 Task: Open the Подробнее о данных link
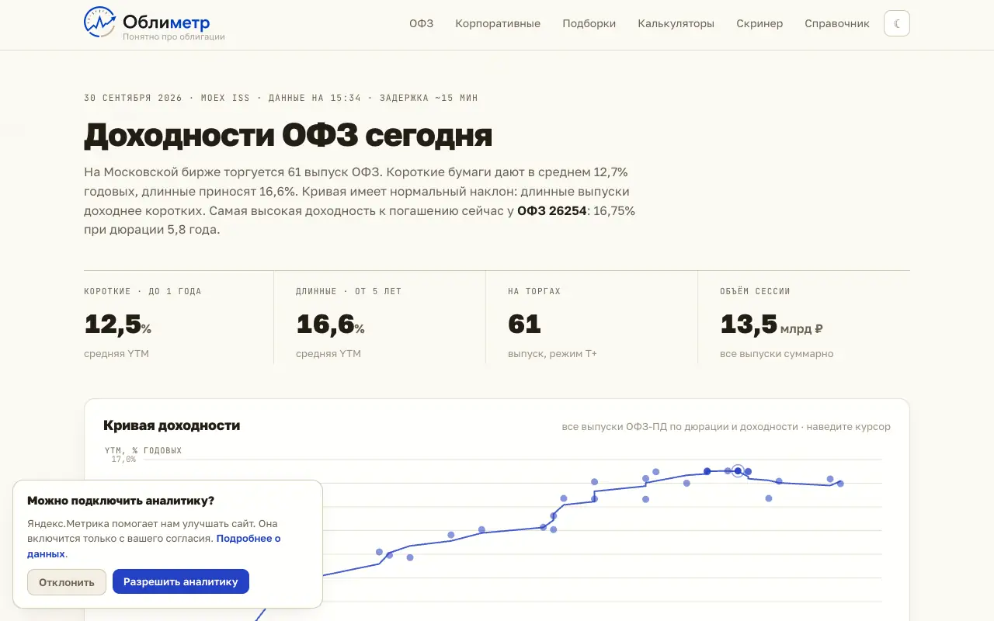[x=154, y=546]
